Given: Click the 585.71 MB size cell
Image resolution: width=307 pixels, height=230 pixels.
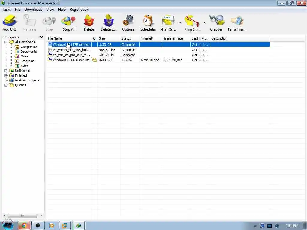Looking at the screenshot, I should [x=107, y=55].
